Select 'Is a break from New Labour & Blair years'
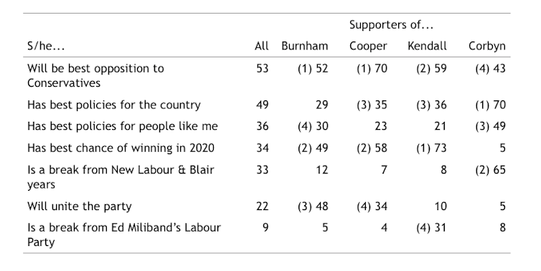Viewport: 541px width, 271px height. (121, 177)
